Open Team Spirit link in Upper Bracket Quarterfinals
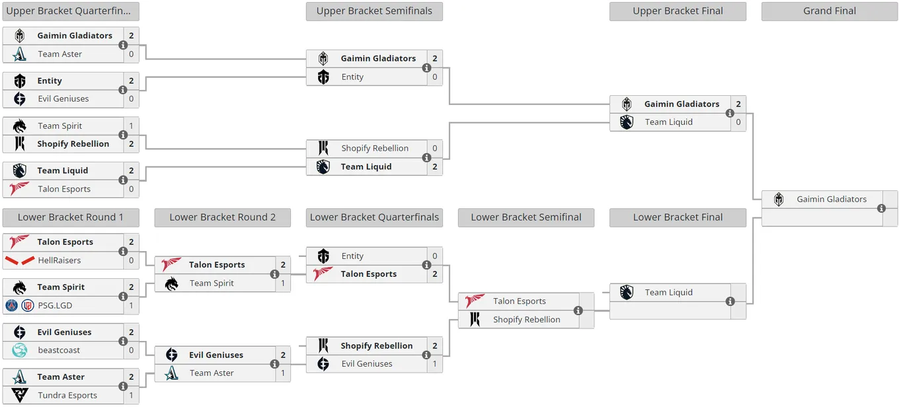The height and width of the screenshot is (407, 899). click(60, 126)
